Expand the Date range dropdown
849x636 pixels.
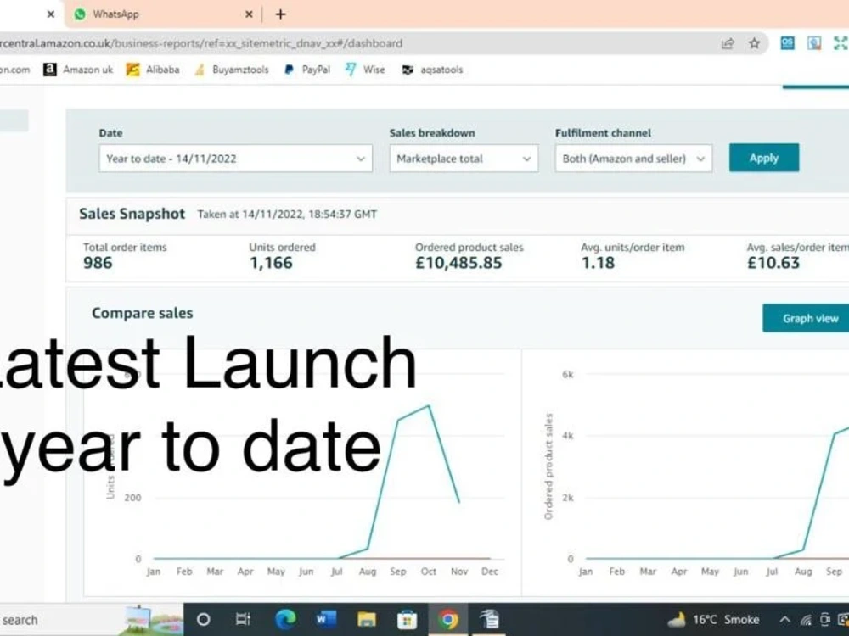point(235,159)
